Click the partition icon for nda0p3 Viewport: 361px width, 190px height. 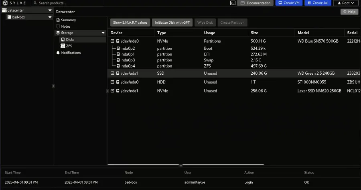pyautogui.click(x=118, y=60)
